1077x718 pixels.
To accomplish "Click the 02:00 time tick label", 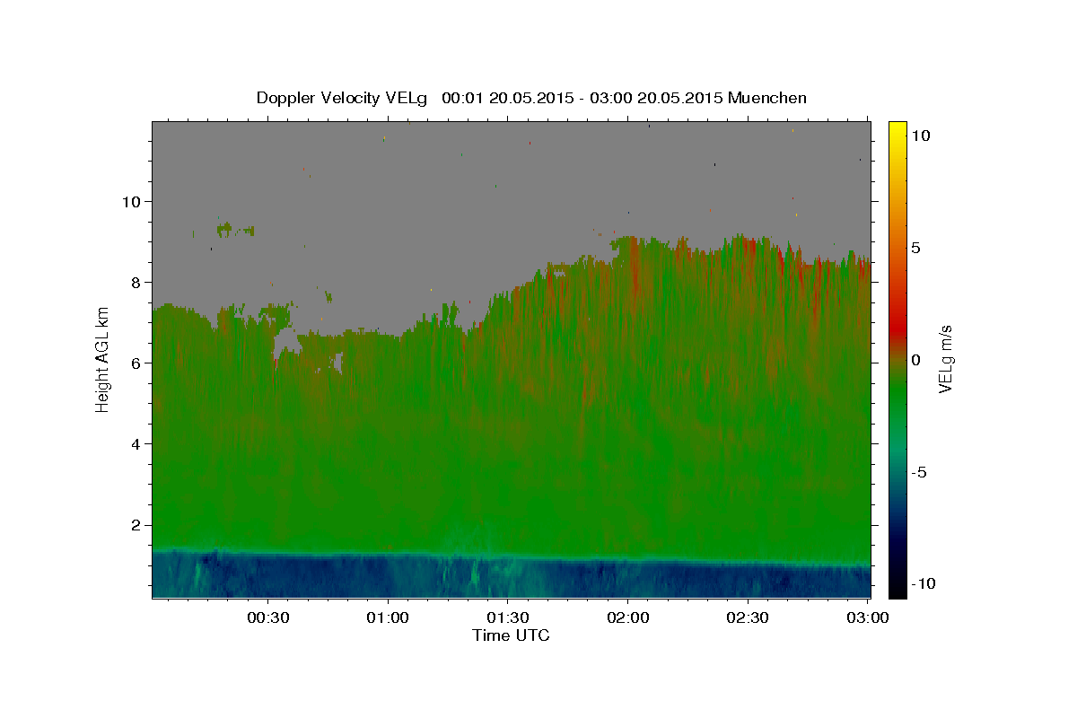I will point(628,617).
